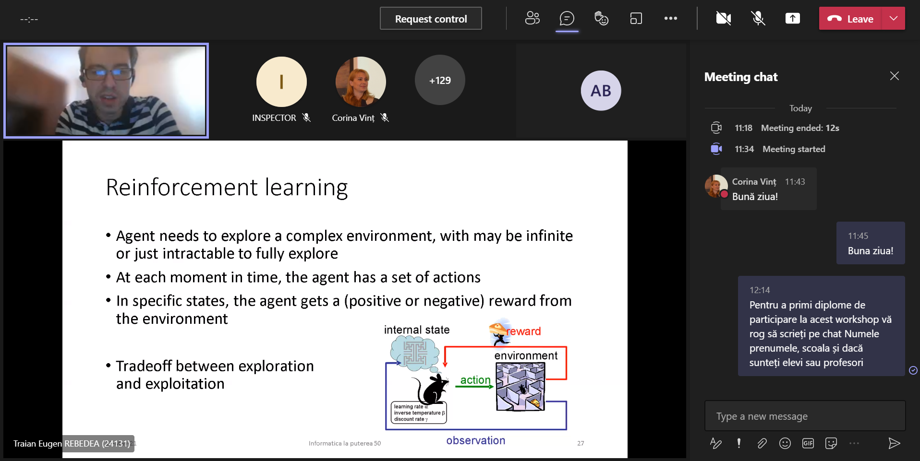Open the sticker picker in chat
This screenshot has height=461, width=920.
(831, 443)
